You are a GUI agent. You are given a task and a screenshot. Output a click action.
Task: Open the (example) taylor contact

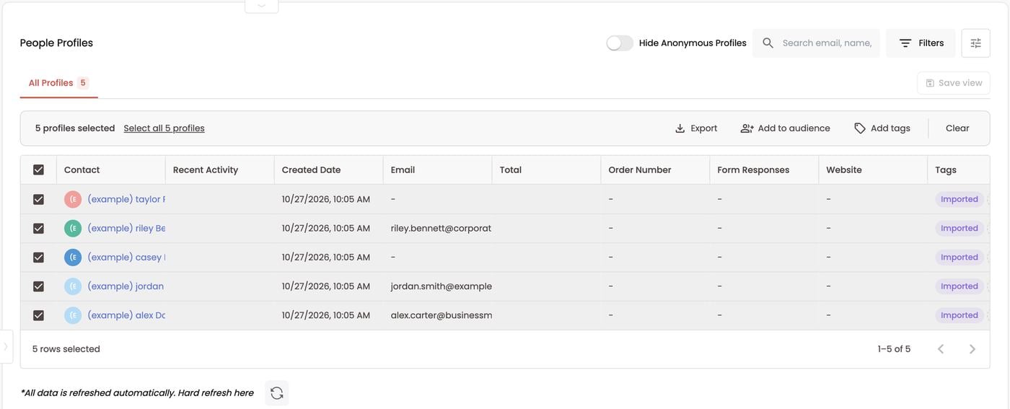126,199
